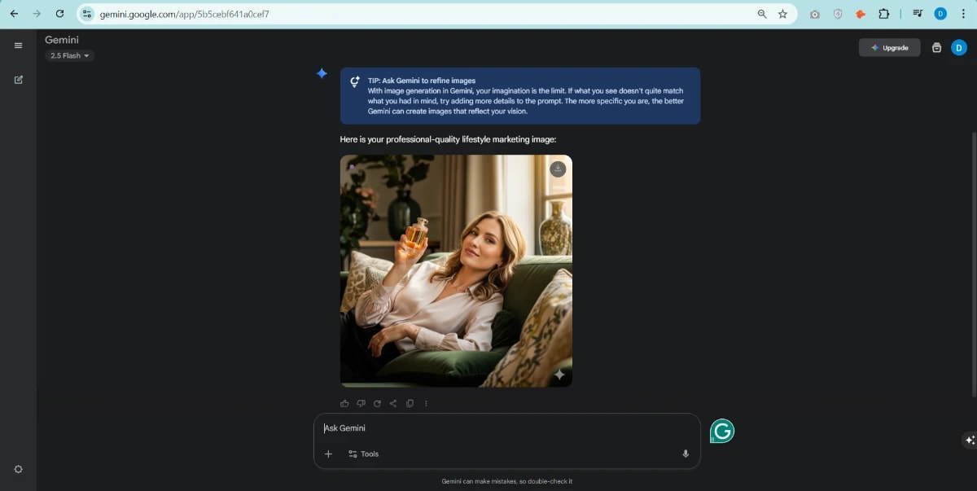Screen dimensions: 977x491
Task: Open more options via the three-dot icon
Action: click(x=426, y=402)
